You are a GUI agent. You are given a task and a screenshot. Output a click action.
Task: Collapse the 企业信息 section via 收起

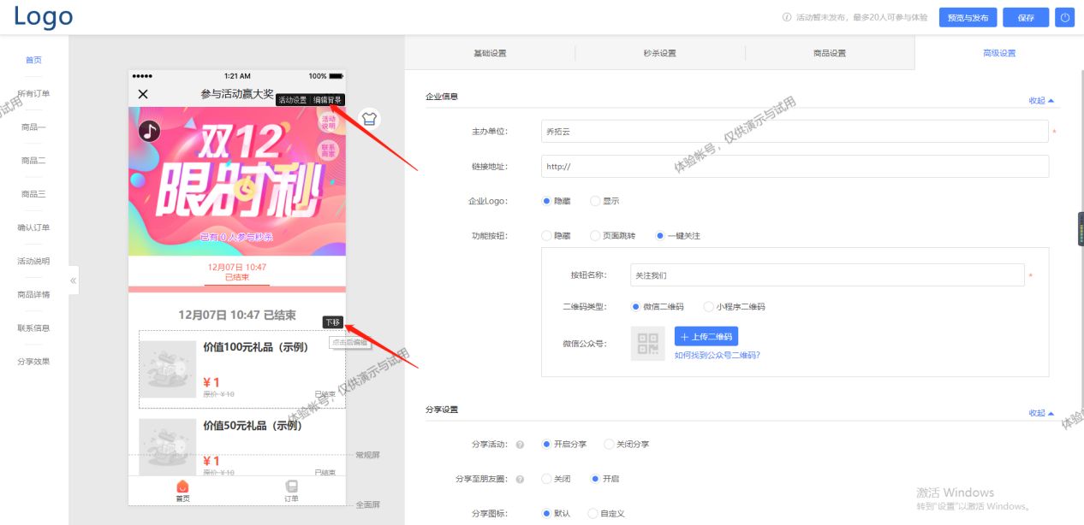pyautogui.click(x=1036, y=100)
